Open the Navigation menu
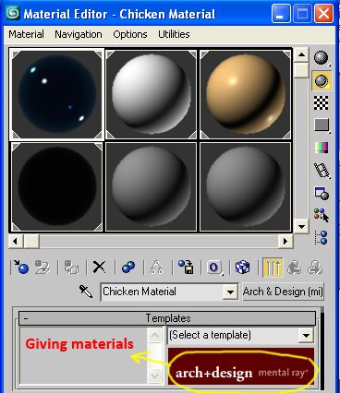The height and width of the screenshot is (393, 340). tap(79, 34)
